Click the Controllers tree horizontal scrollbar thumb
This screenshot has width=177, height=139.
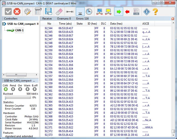click(16, 75)
